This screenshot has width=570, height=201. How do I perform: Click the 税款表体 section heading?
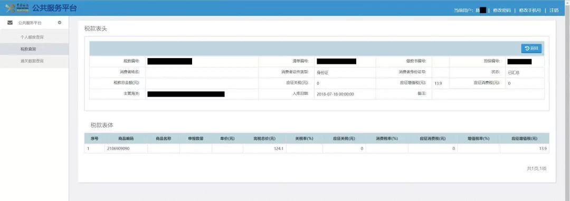point(102,125)
